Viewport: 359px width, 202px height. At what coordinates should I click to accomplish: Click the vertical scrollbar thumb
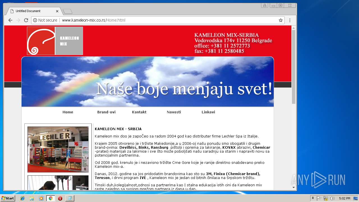coord(294,67)
